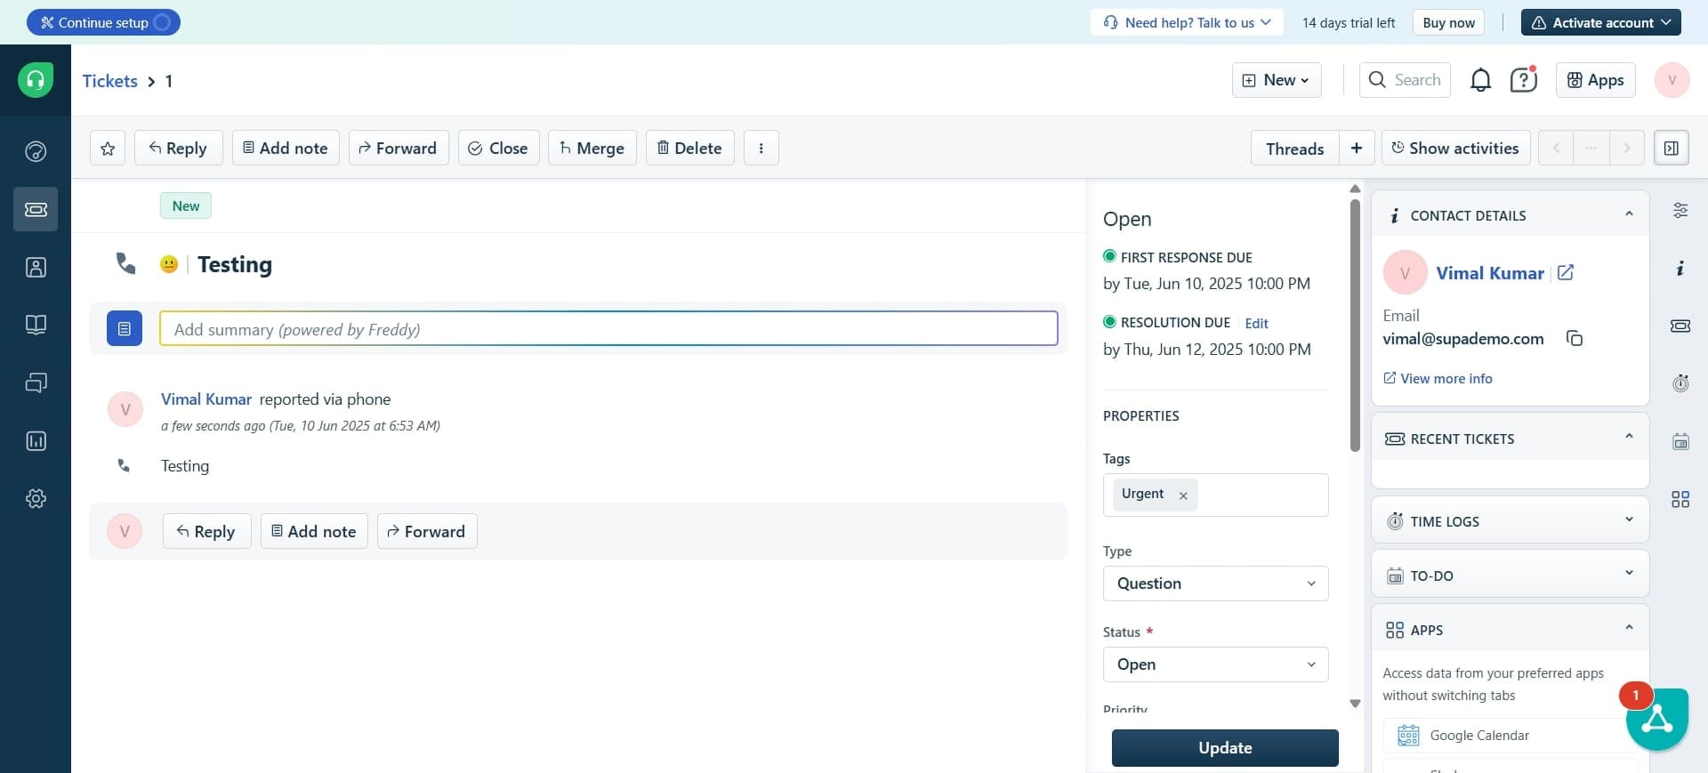Copy the contact email address
Viewport: 1708px width, 773px height.
click(1574, 339)
